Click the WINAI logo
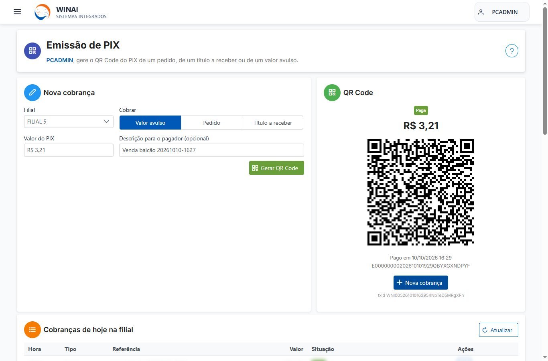The height and width of the screenshot is (361, 548). pos(43,12)
